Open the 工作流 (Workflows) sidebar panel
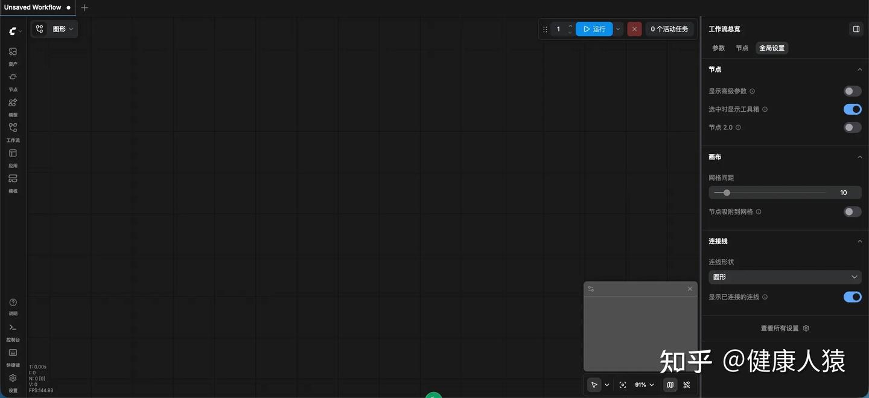 (x=13, y=132)
